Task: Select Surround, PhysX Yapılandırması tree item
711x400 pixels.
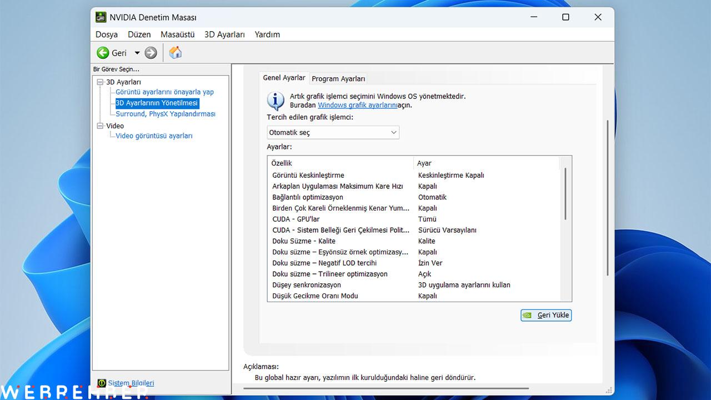Action: click(x=166, y=114)
